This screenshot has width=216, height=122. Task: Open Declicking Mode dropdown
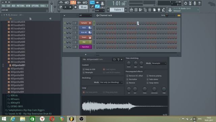(x=111, y=82)
